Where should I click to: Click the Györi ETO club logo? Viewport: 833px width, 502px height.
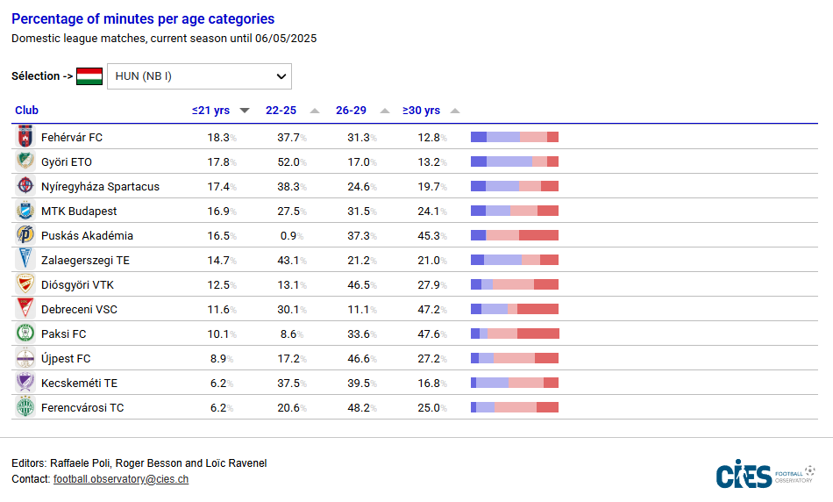[25, 161]
